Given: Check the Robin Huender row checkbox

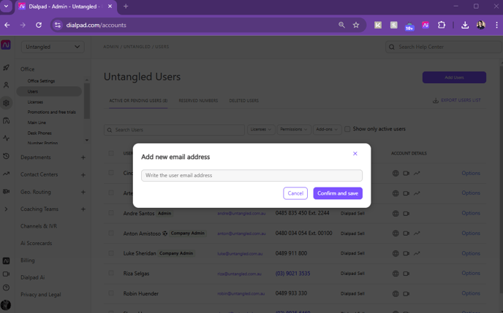Looking at the screenshot, I should pyautogui.click(x=111, y=293).
